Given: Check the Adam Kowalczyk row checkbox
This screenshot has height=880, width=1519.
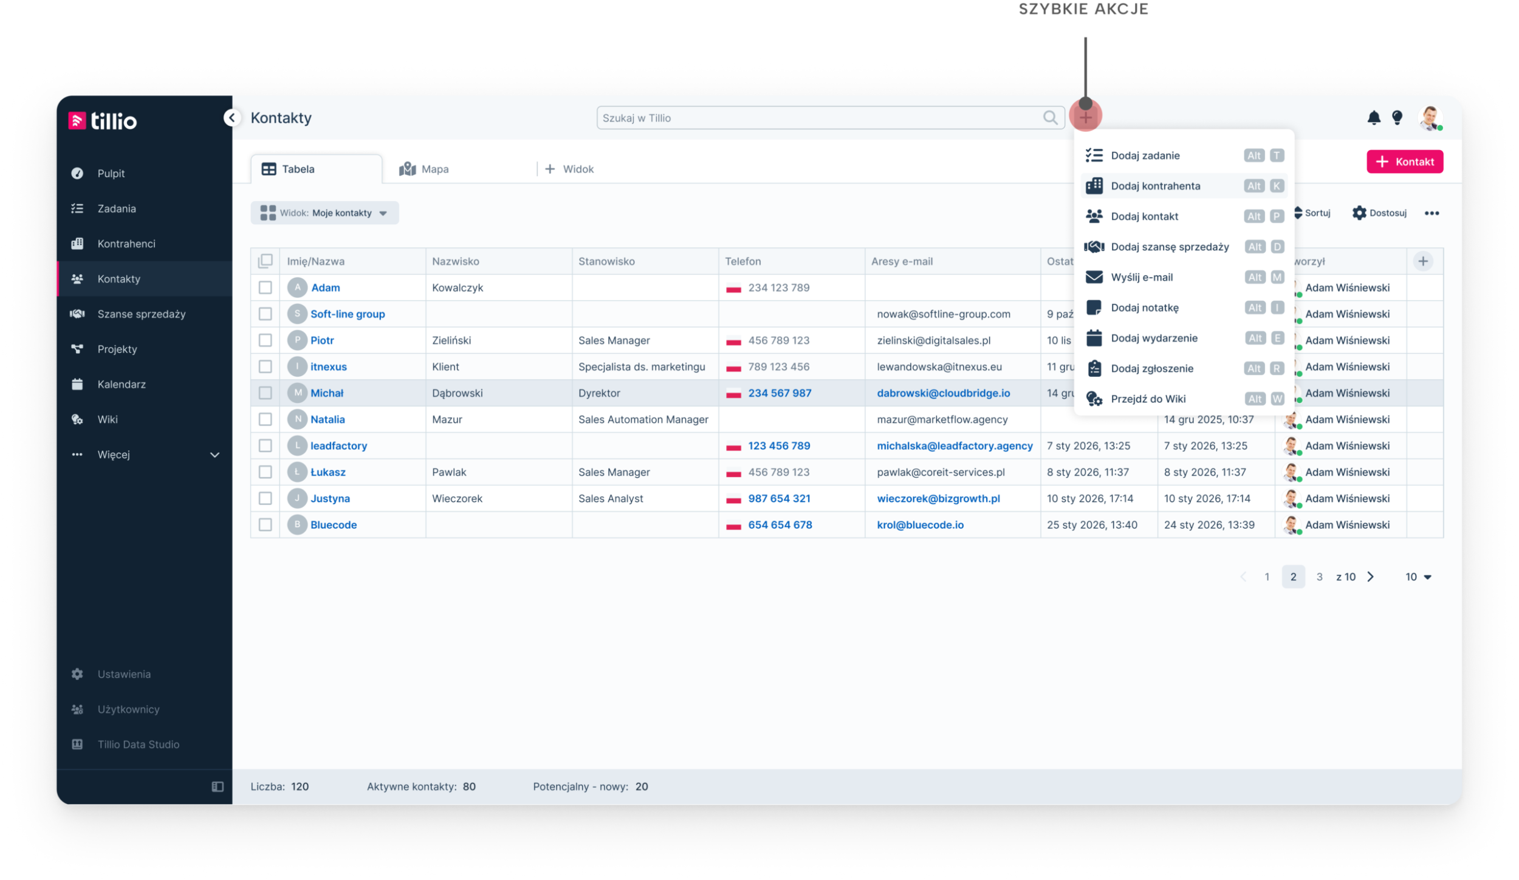Looking at the screenshot, I should click(x=266, y=288).
